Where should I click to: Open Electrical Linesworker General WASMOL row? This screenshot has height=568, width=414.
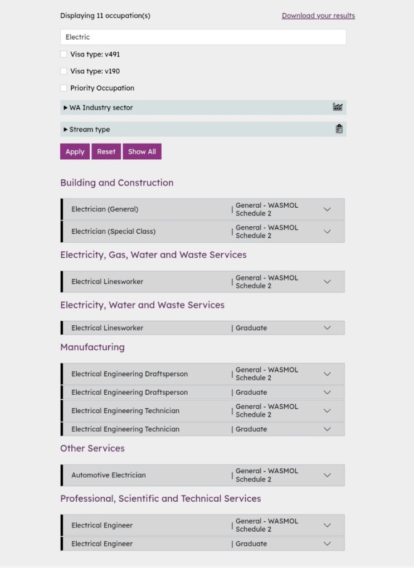coord(202,281)
